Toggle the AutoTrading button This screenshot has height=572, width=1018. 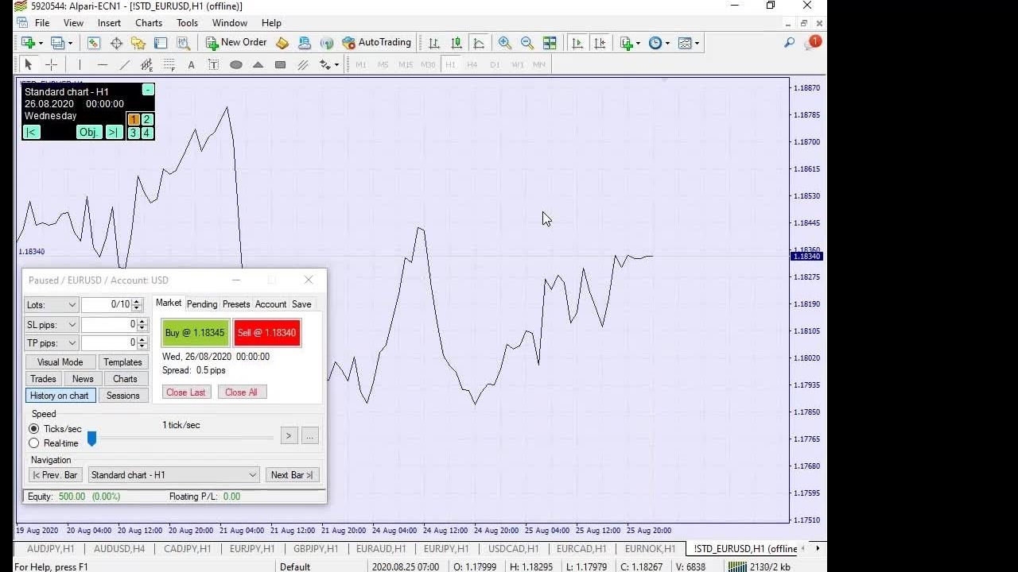376,43
